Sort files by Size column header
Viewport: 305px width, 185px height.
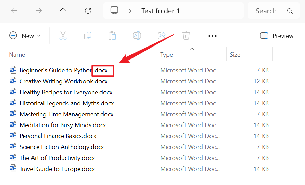235,55
